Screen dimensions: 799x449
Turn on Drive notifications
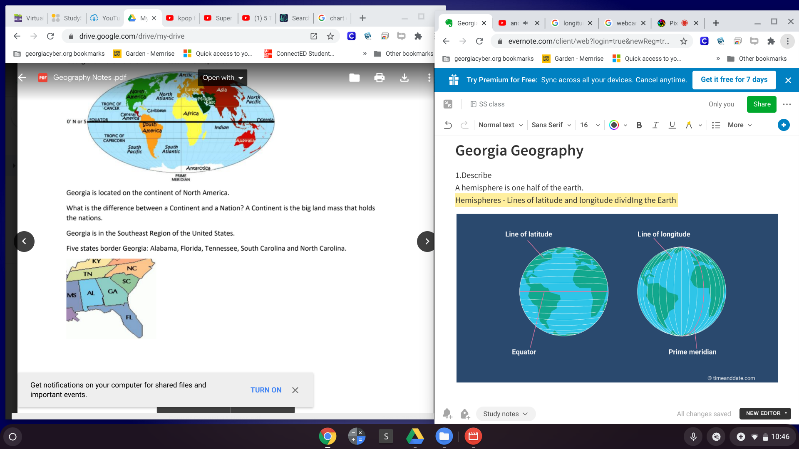coord(266,390)
